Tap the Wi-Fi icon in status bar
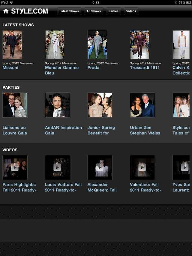This screenshot has width=192, height=256. coord(11,2)
